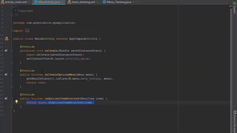Click the green inspection checkmark indicator
Image resolution: width=237 pixels, height=133 pixels.
coord(230,6)
